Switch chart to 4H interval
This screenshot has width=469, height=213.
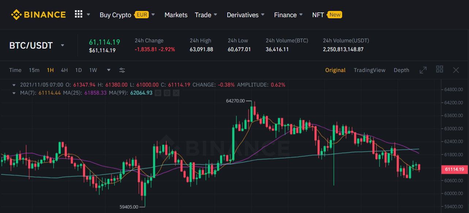click(x=64, y=70)
